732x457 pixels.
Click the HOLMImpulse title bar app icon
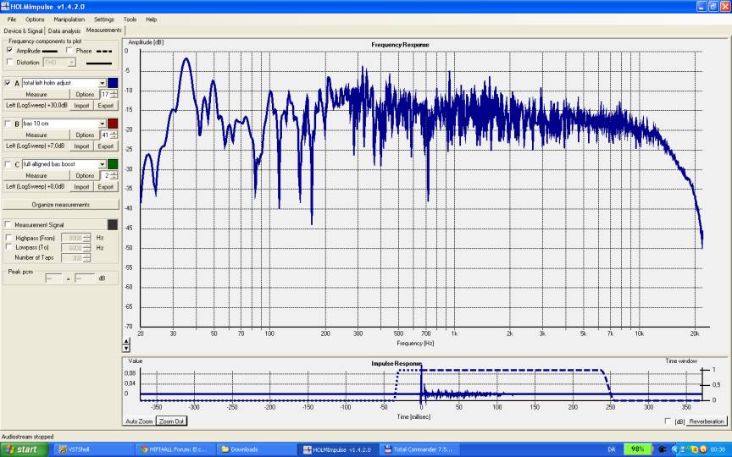pyautogui.click(x=5, y=7)
